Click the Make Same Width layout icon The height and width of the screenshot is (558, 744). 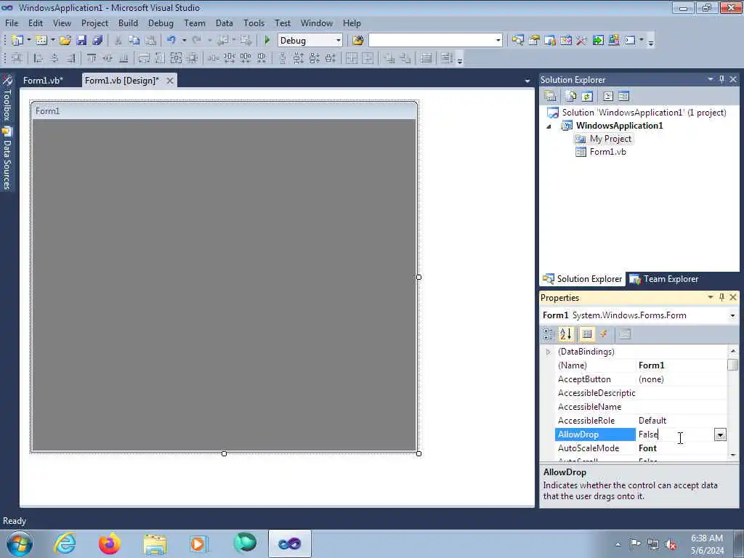click(x=144, y=58)
